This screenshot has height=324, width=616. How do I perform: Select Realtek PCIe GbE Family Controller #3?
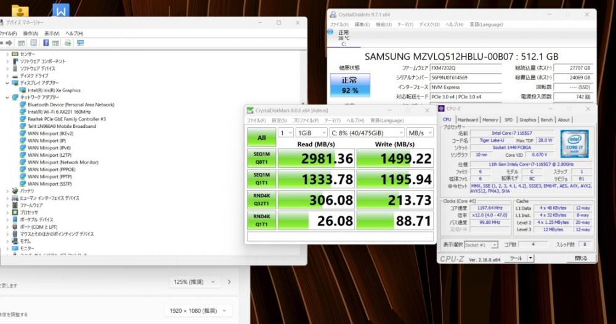(x=67, y=119)
